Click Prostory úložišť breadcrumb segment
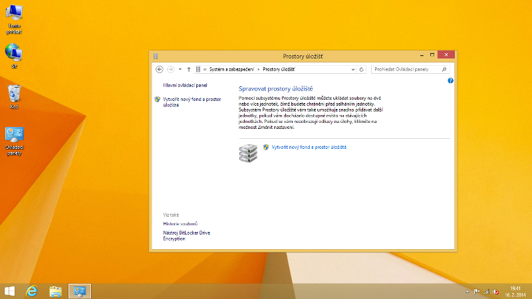532x299 pixels. tap(279, 69)
